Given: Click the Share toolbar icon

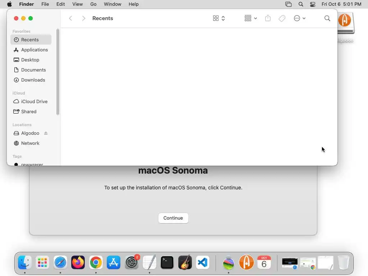Looking at the screenshot, I should (x=268, y=18).
